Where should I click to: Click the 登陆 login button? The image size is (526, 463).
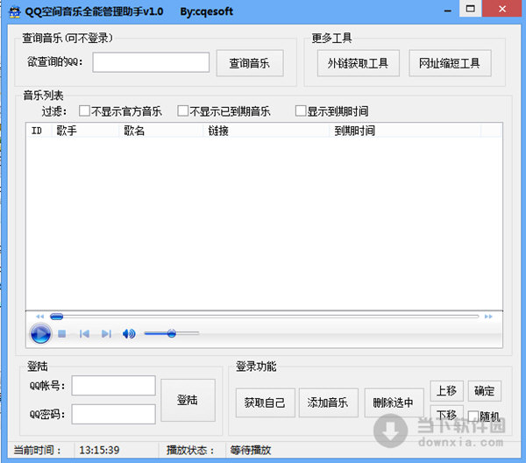[188, 400]
